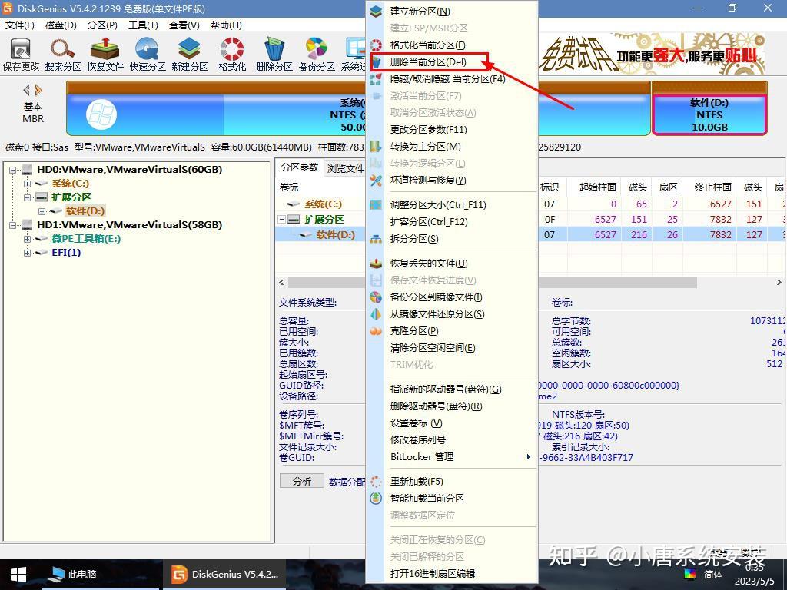Viewport: 787px width, 590px height.
Task: Click the New Partition (新建分区) toolbar icon
Action: point(190,55)
